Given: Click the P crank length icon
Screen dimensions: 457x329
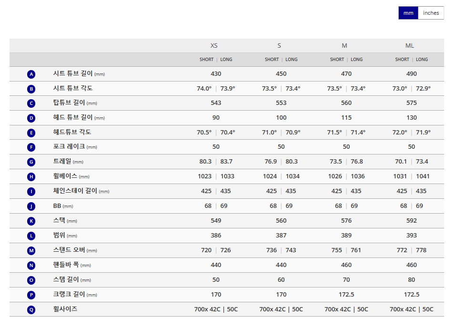Looking at the screenshot, I should pos(31,295).
